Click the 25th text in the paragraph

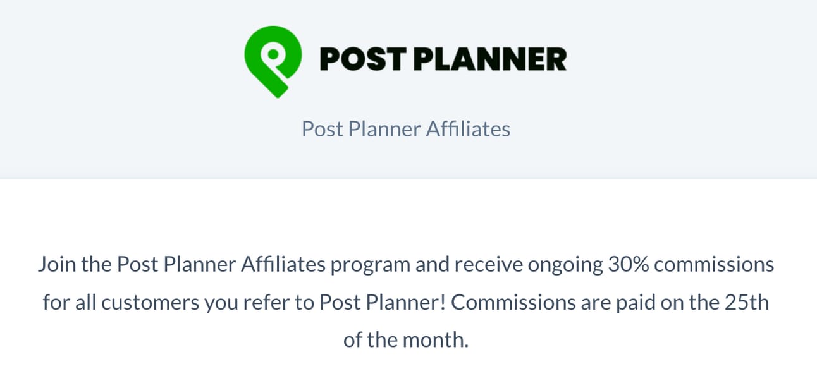pos(746,302)
